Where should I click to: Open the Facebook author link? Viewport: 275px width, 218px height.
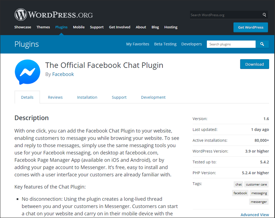(63, 74)
